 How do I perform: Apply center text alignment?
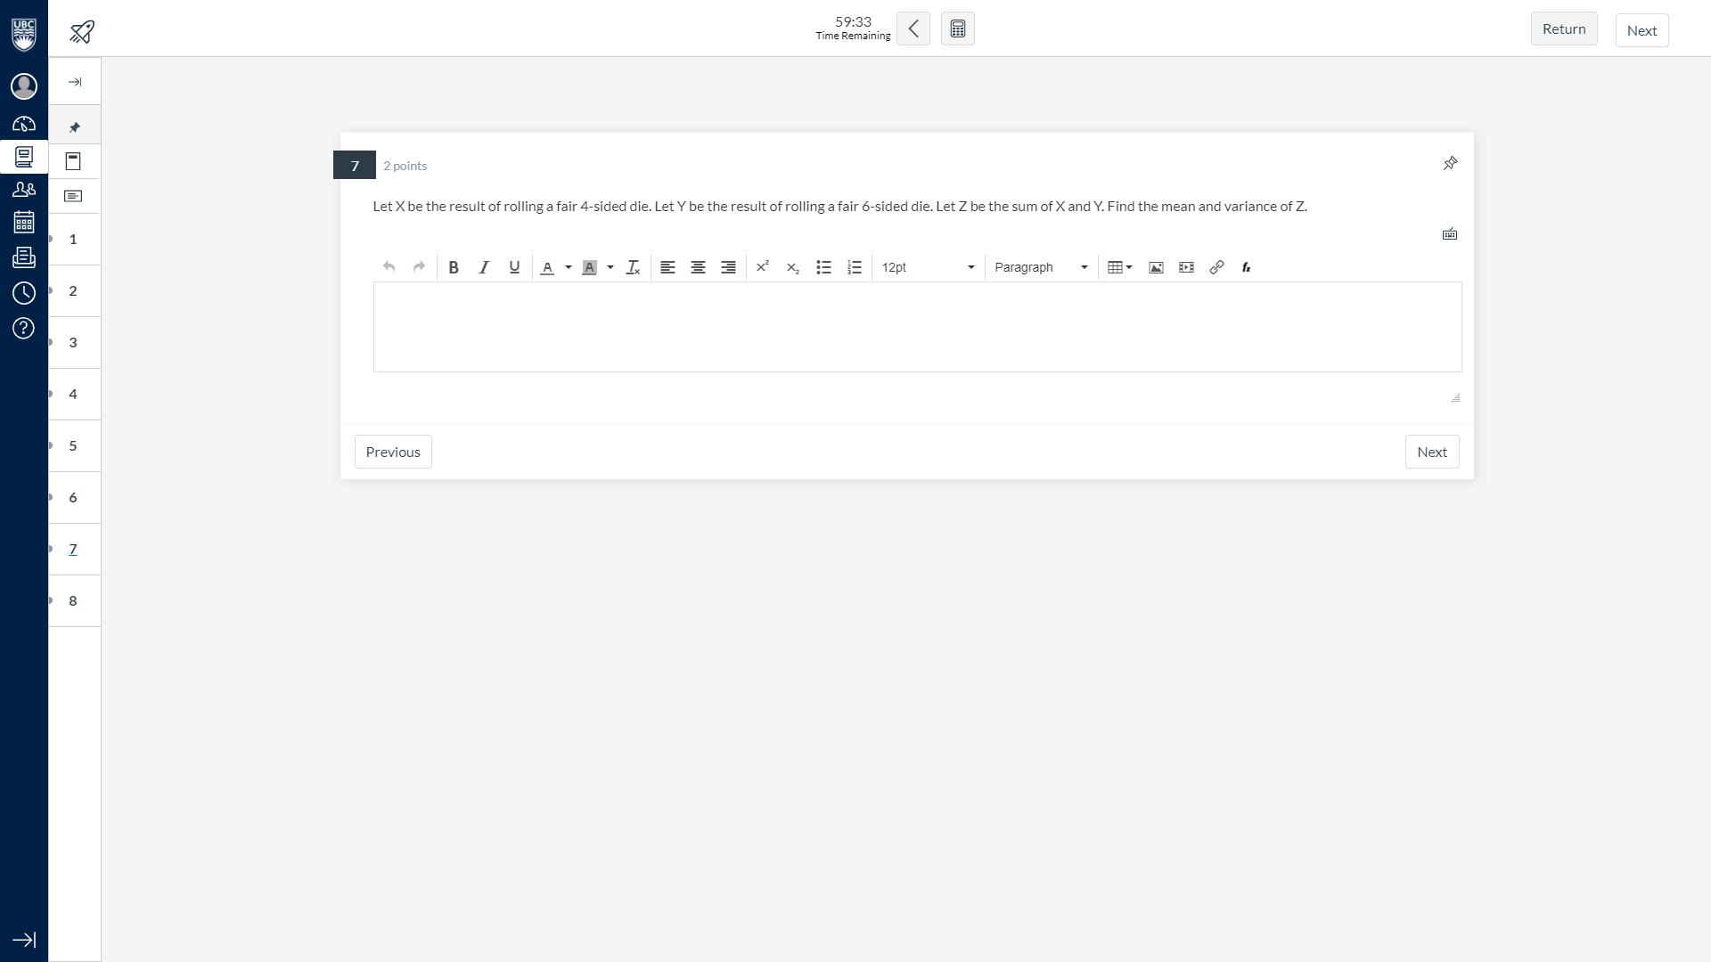698,267
